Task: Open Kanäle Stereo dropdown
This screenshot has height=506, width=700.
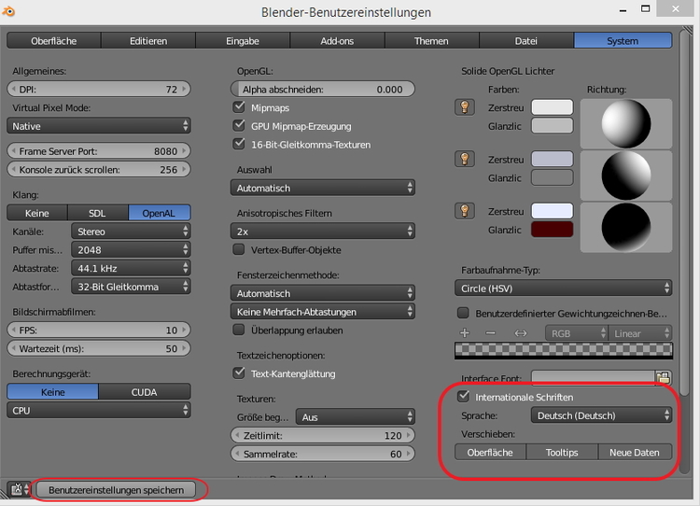Action: 131,232
